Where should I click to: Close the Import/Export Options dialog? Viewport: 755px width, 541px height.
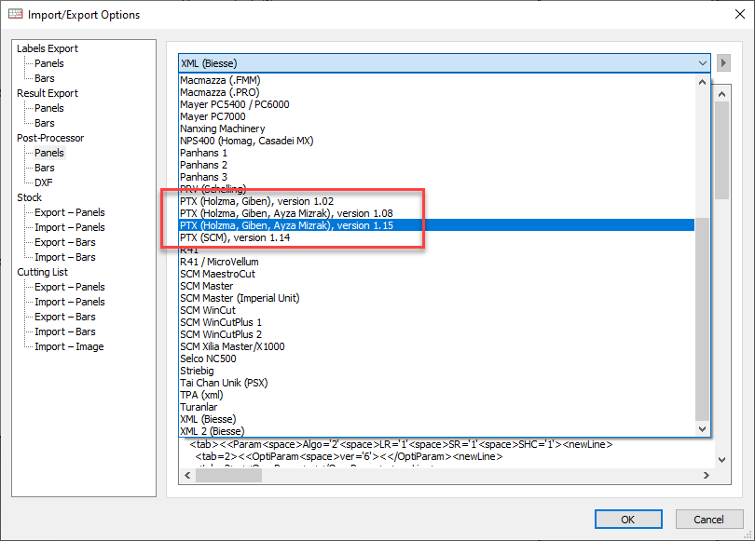[x=740, y=14]
